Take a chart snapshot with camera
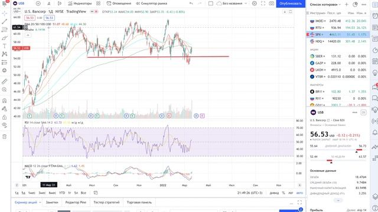The height and width of the screenshot is (212, 378). coord(272,4)
